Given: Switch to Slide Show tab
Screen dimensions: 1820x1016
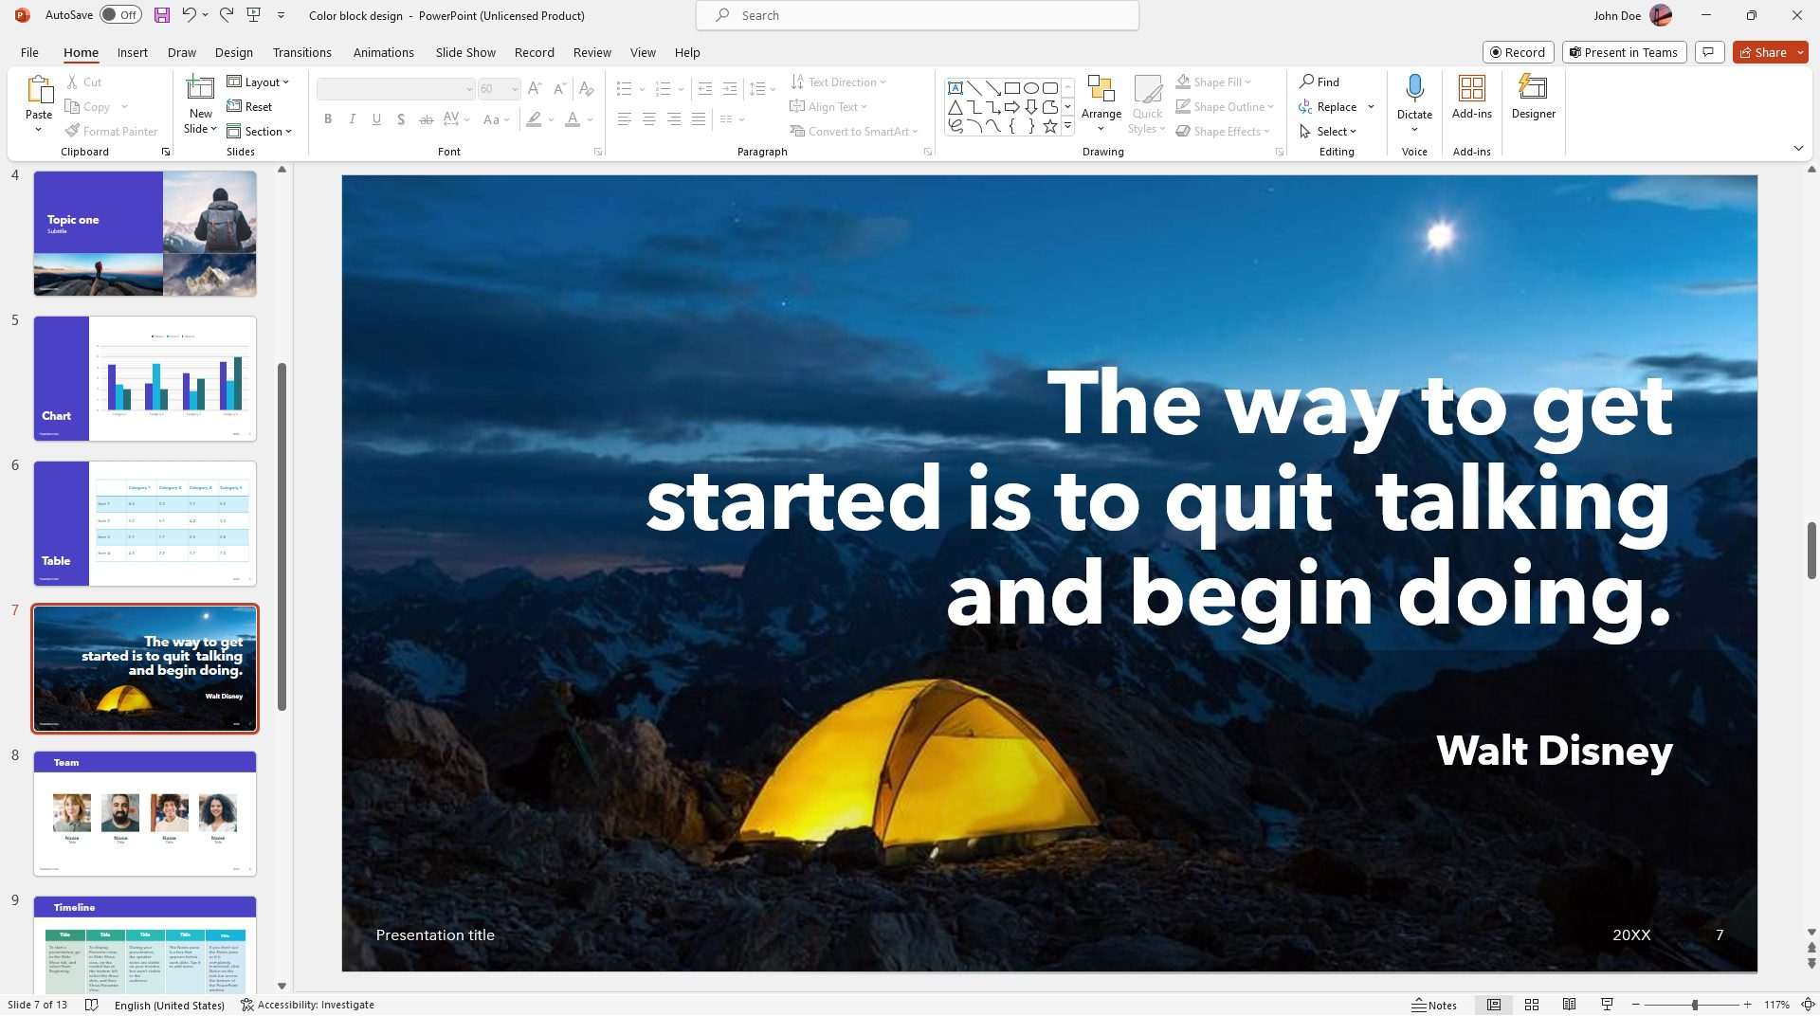Looking at the screenshot, I should 465,52.
